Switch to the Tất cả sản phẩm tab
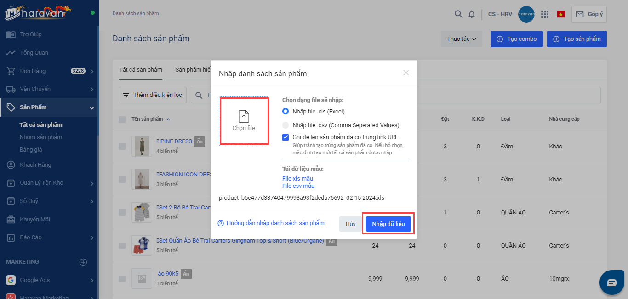Image resolution: width=628 pixels, height=299 pixels. [141, 70]
